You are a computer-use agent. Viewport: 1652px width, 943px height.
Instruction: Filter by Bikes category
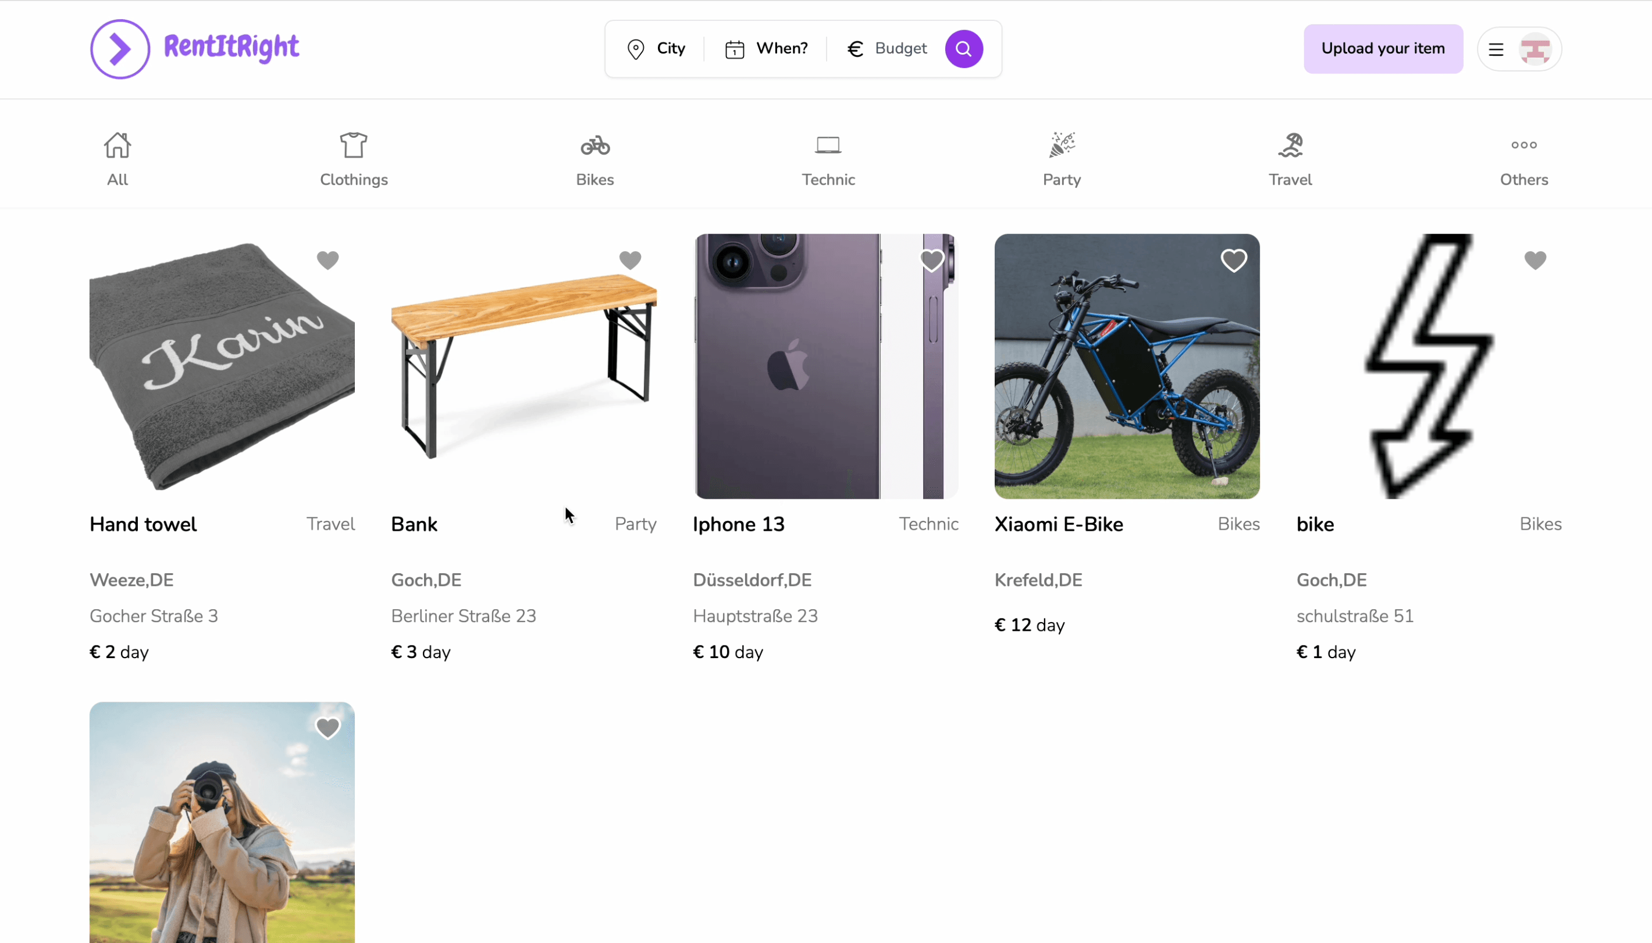tap(594, 159)
